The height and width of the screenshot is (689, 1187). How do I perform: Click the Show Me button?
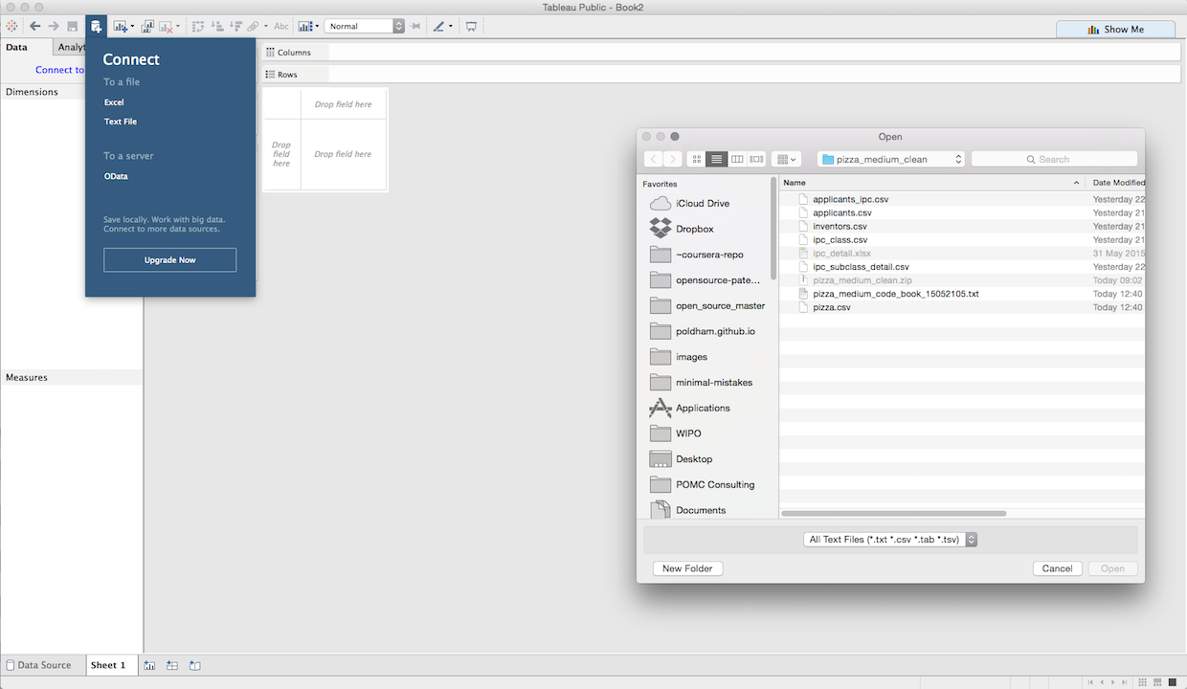(1115, 30)
